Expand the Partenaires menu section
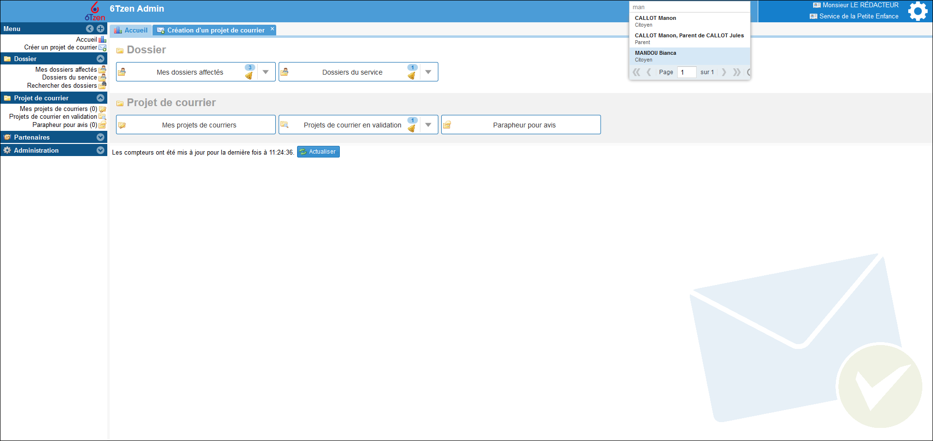Screen dimensions: 933x441 pos(100,137)
